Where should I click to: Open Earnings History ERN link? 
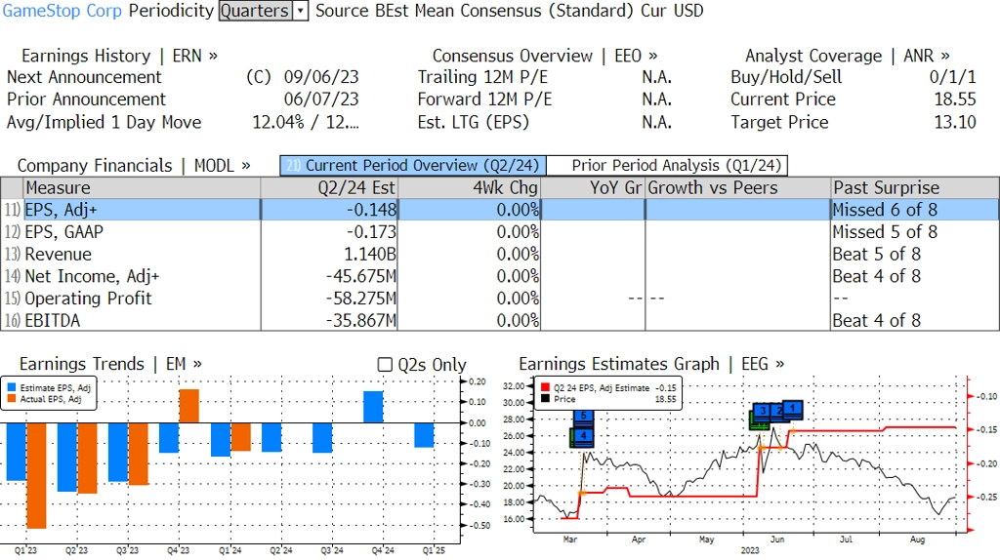click(119, 56)
